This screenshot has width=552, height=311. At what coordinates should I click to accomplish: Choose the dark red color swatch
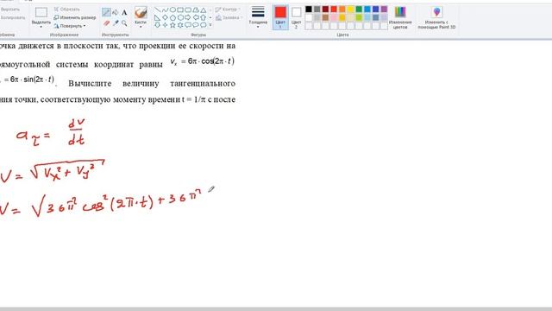pyautogui.click(x=326, y=10)
